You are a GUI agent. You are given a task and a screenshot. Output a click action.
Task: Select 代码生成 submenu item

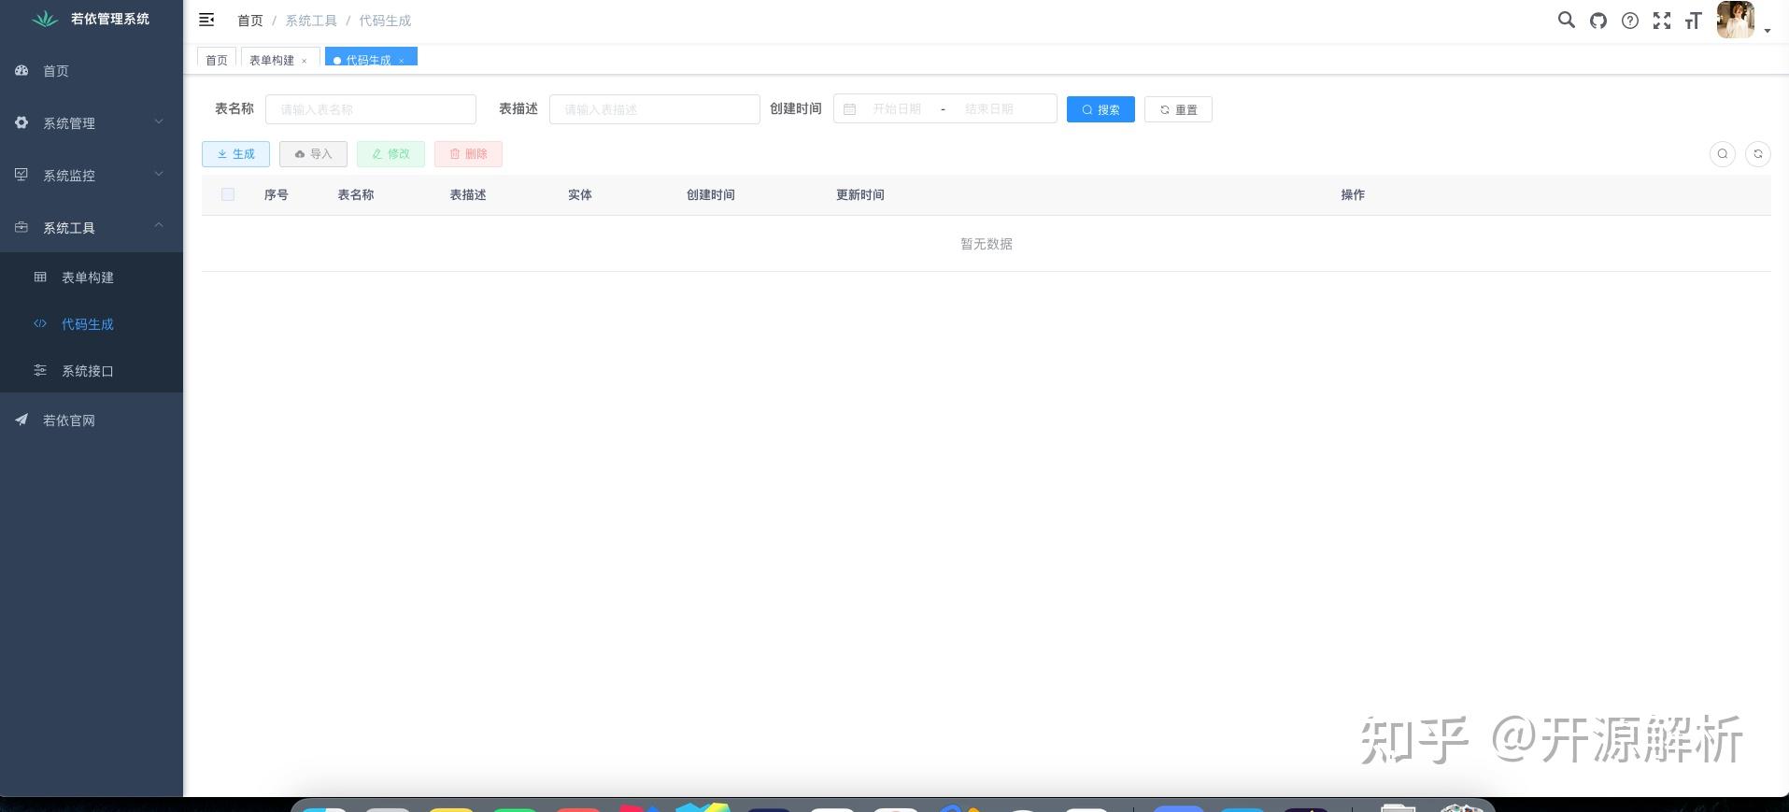(x=92, y=324)
